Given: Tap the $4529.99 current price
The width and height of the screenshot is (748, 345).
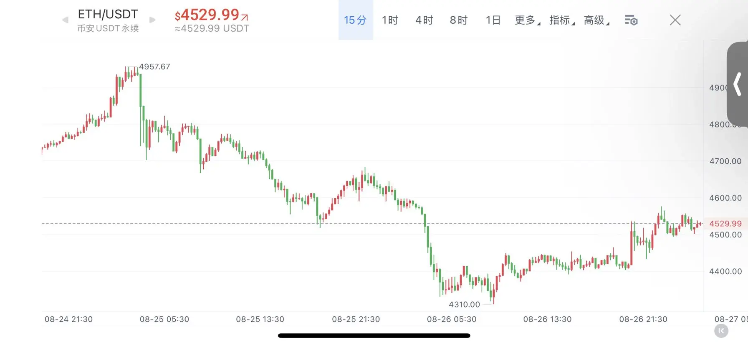Looking at the screenshot, I should pos(211,15).
